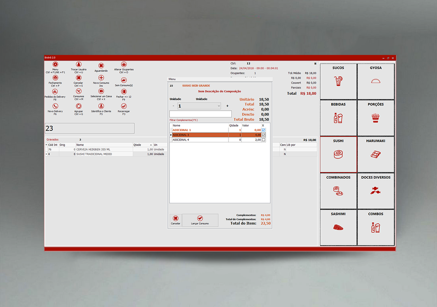
Task: Check the ADICIONAL 4 checkbox
Action: pyautogui.click(x=263, y=140)
